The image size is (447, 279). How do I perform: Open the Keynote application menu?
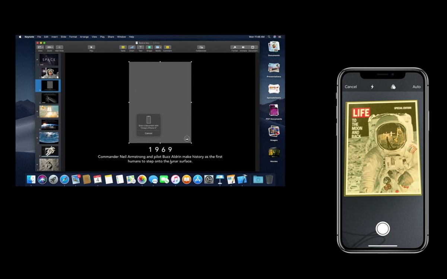point(29,37)
